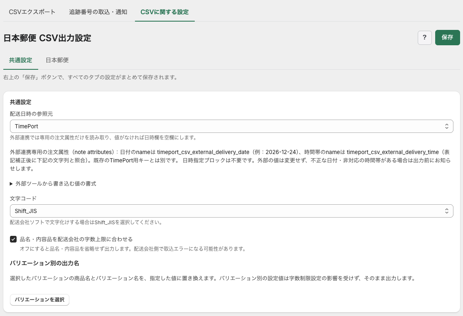
Task: Open the 文字コード Shift_JIS dropdown
Action: 232,211
